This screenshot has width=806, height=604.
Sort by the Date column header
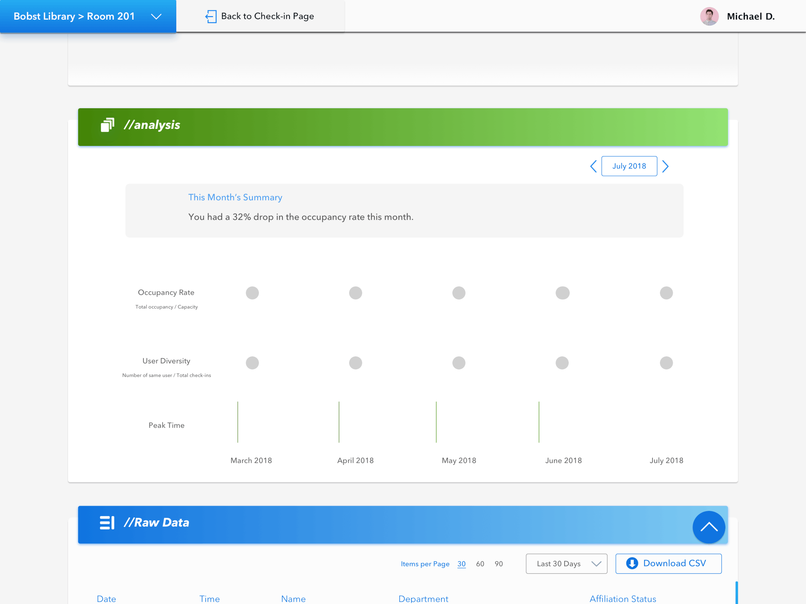[x=106, y=599]
